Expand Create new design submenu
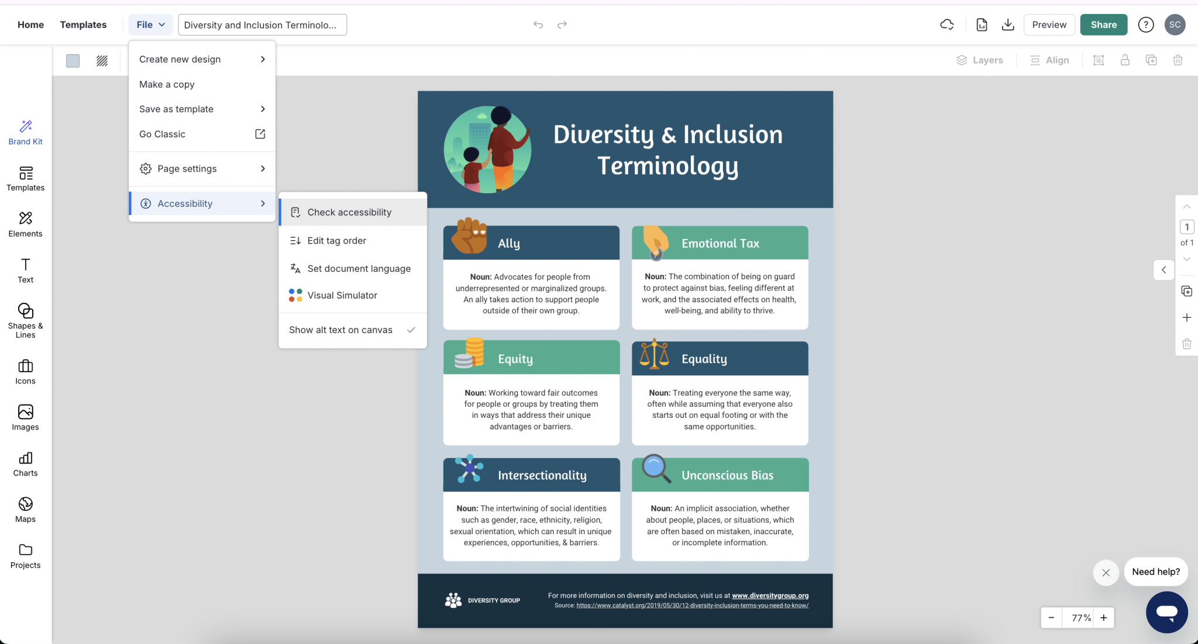1198x644 pixels. pos(202,60)
